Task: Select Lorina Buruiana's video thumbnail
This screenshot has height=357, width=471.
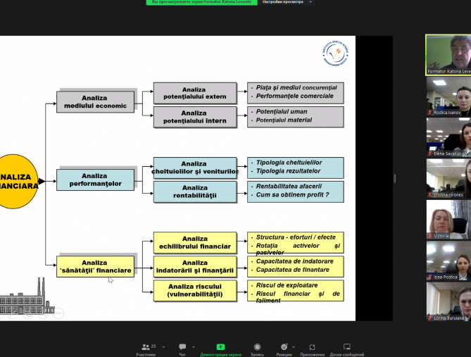Action: pyautogui.click(x=448, y=302)
